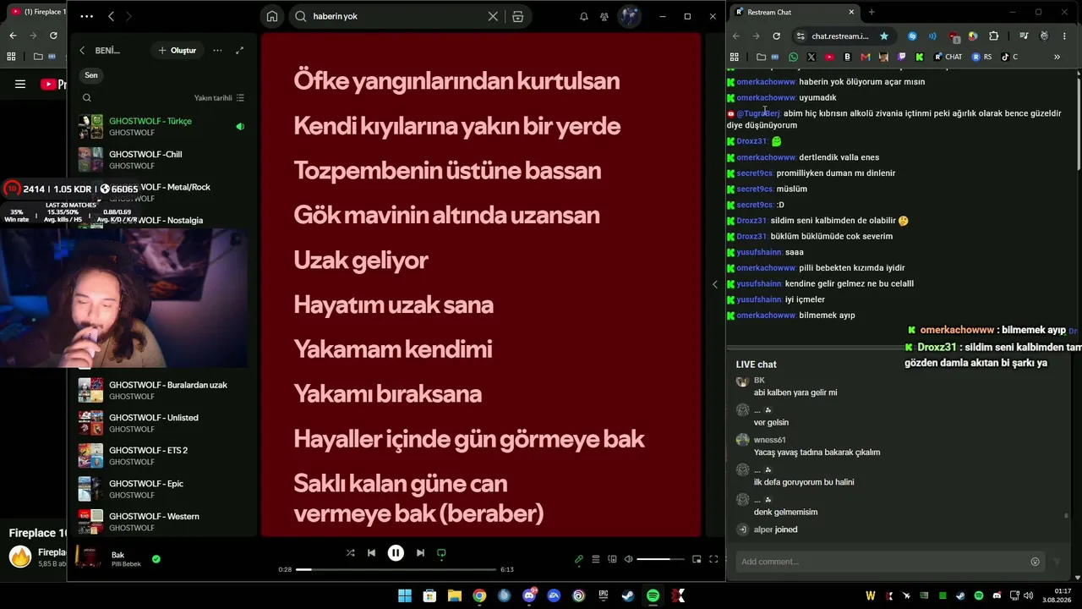Click the Oluştur create button
Viewport: 1082px width, 609px height.
click(176, 51)
